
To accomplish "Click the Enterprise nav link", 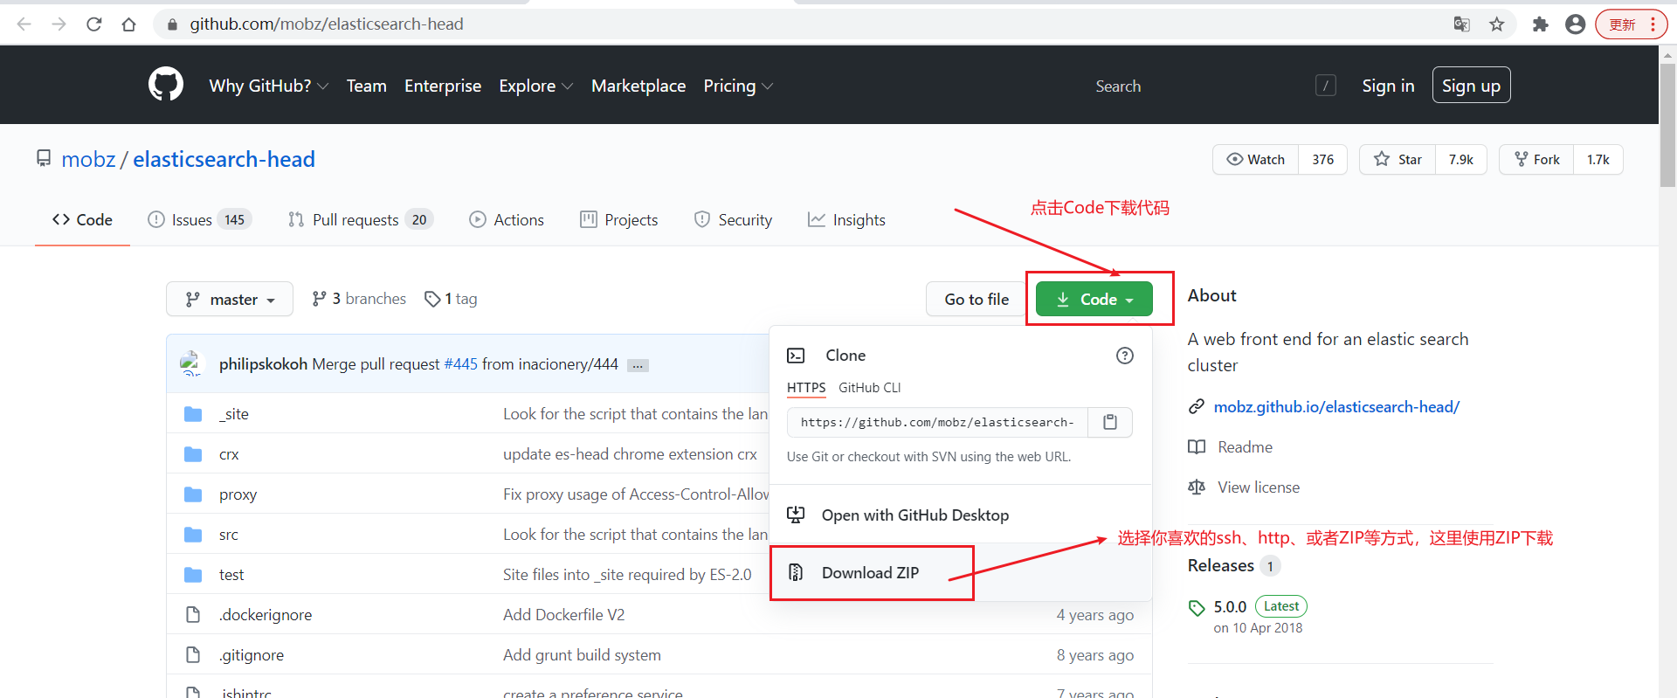I will pos(443,86).
